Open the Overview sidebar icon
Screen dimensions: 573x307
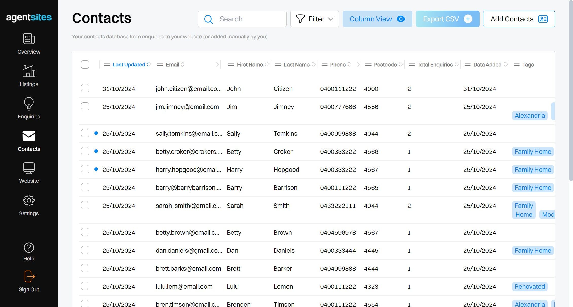coord(29,39)
